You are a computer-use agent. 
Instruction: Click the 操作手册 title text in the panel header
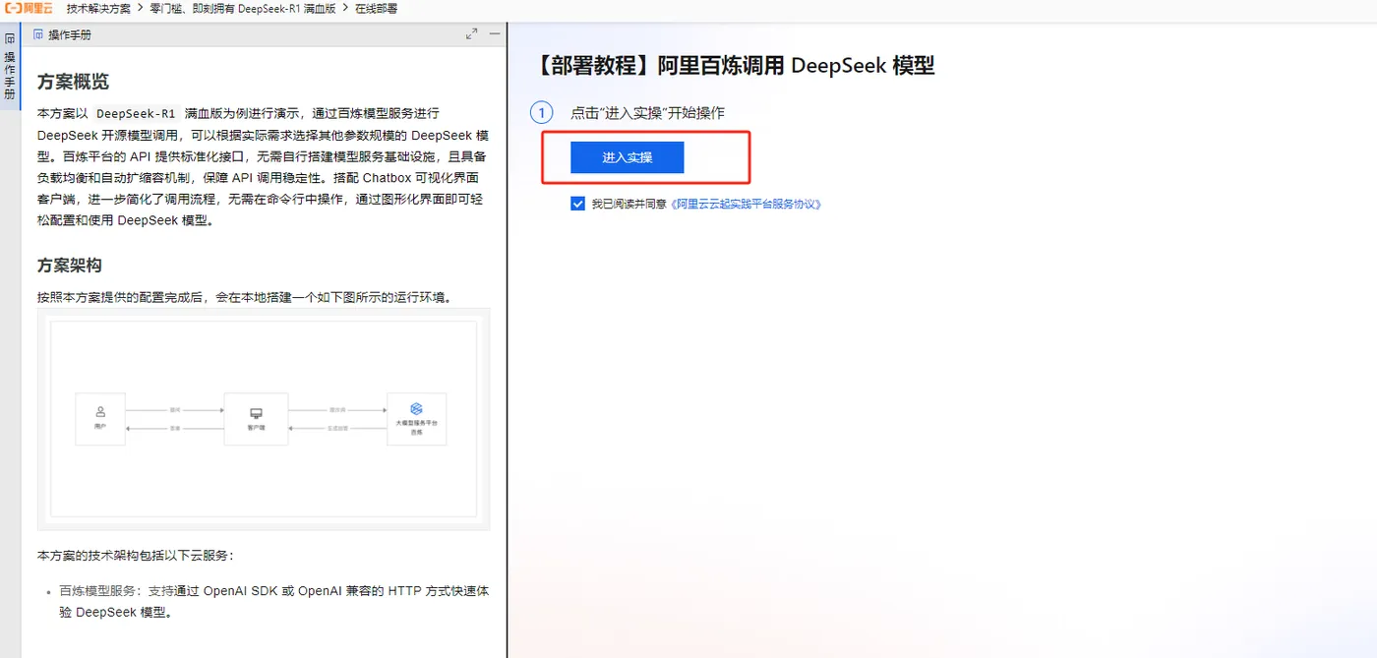coord(70,34)
